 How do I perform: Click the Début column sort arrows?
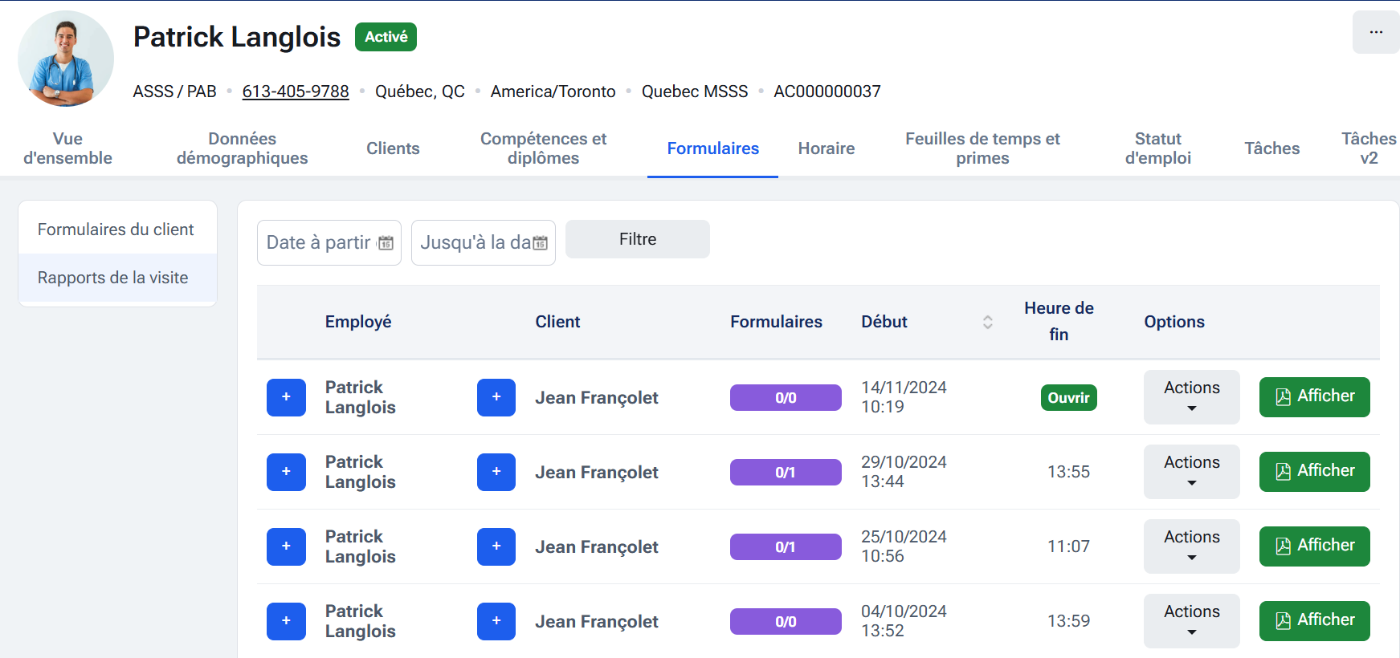987,322
